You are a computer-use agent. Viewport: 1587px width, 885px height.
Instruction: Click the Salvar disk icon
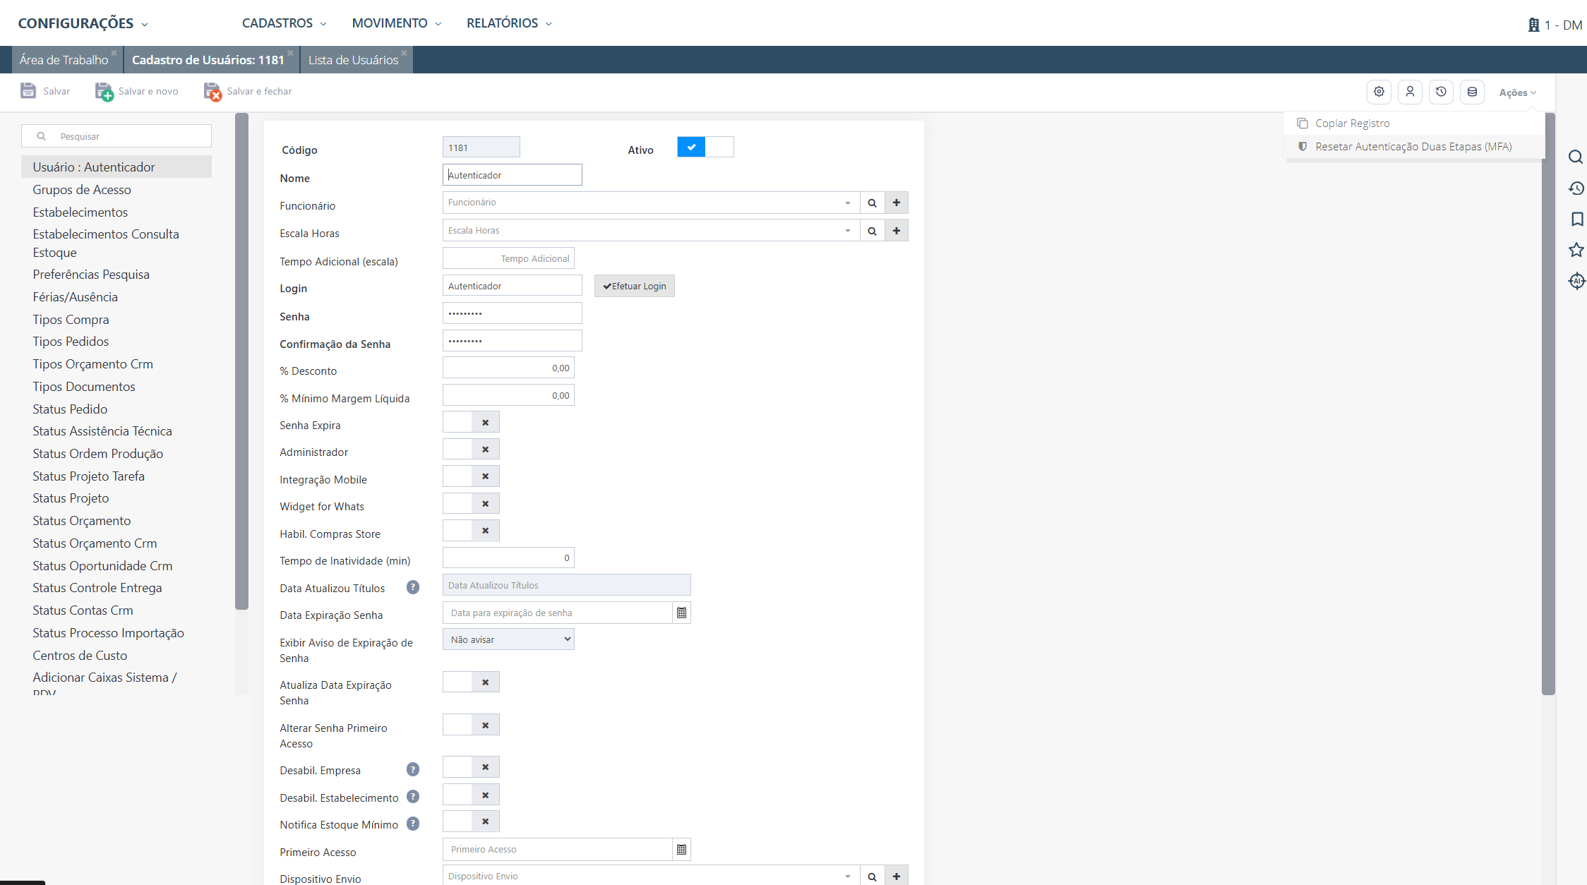point(28,91)
